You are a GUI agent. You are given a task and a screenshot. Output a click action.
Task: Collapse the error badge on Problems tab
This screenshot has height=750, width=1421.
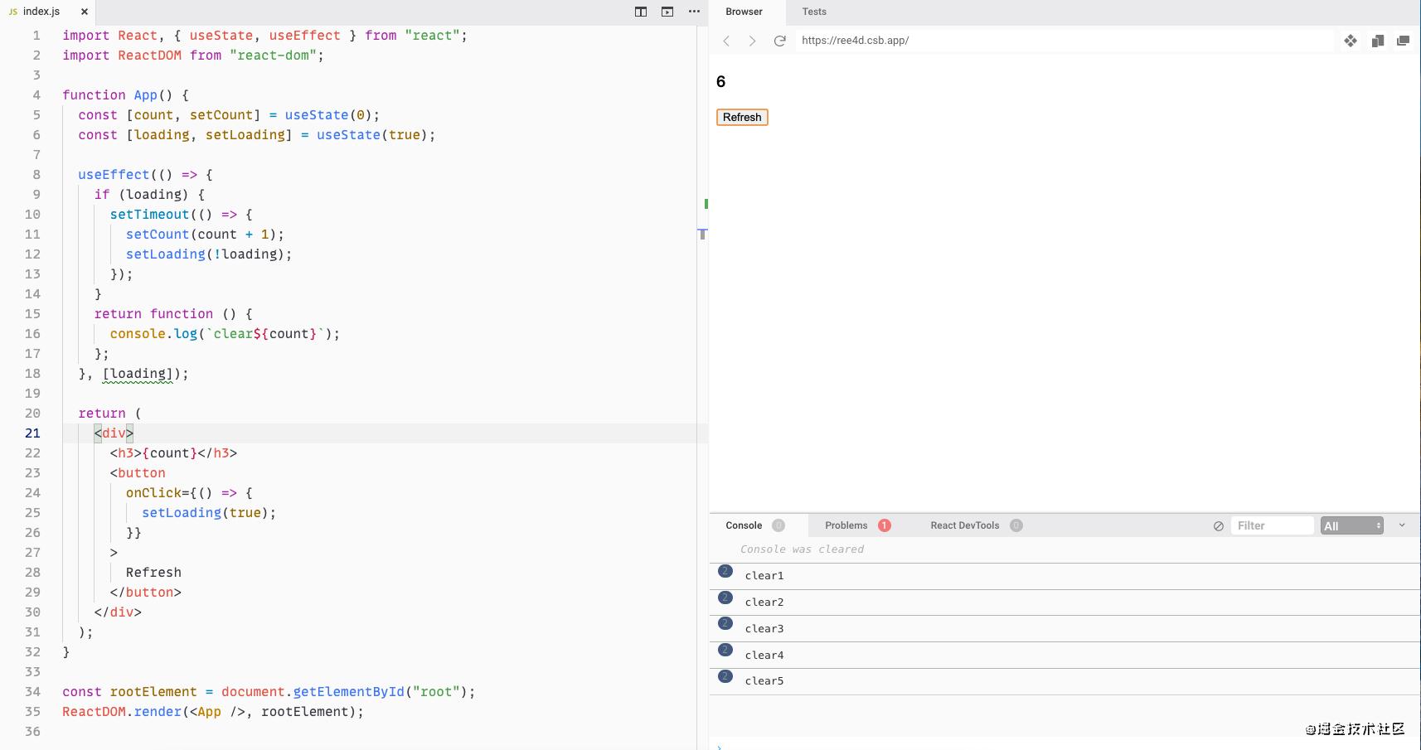(884, 525)
